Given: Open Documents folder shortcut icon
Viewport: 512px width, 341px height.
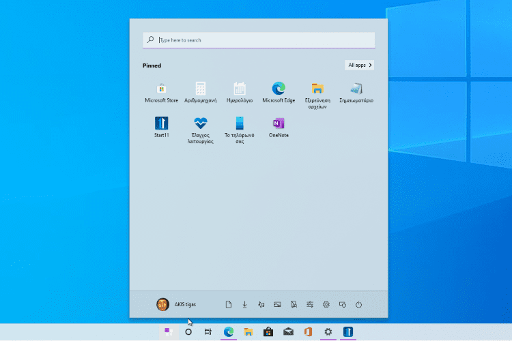Looking at the screenshot, I should [x=228, y=304].
